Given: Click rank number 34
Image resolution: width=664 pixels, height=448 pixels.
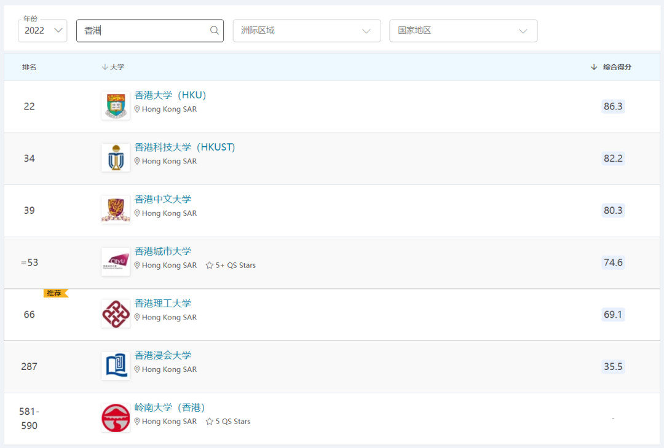Looking at the screenshot, I should (30, 159).
